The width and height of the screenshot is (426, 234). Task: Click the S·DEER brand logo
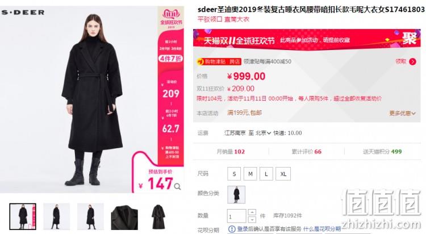(x=23, y=12)
